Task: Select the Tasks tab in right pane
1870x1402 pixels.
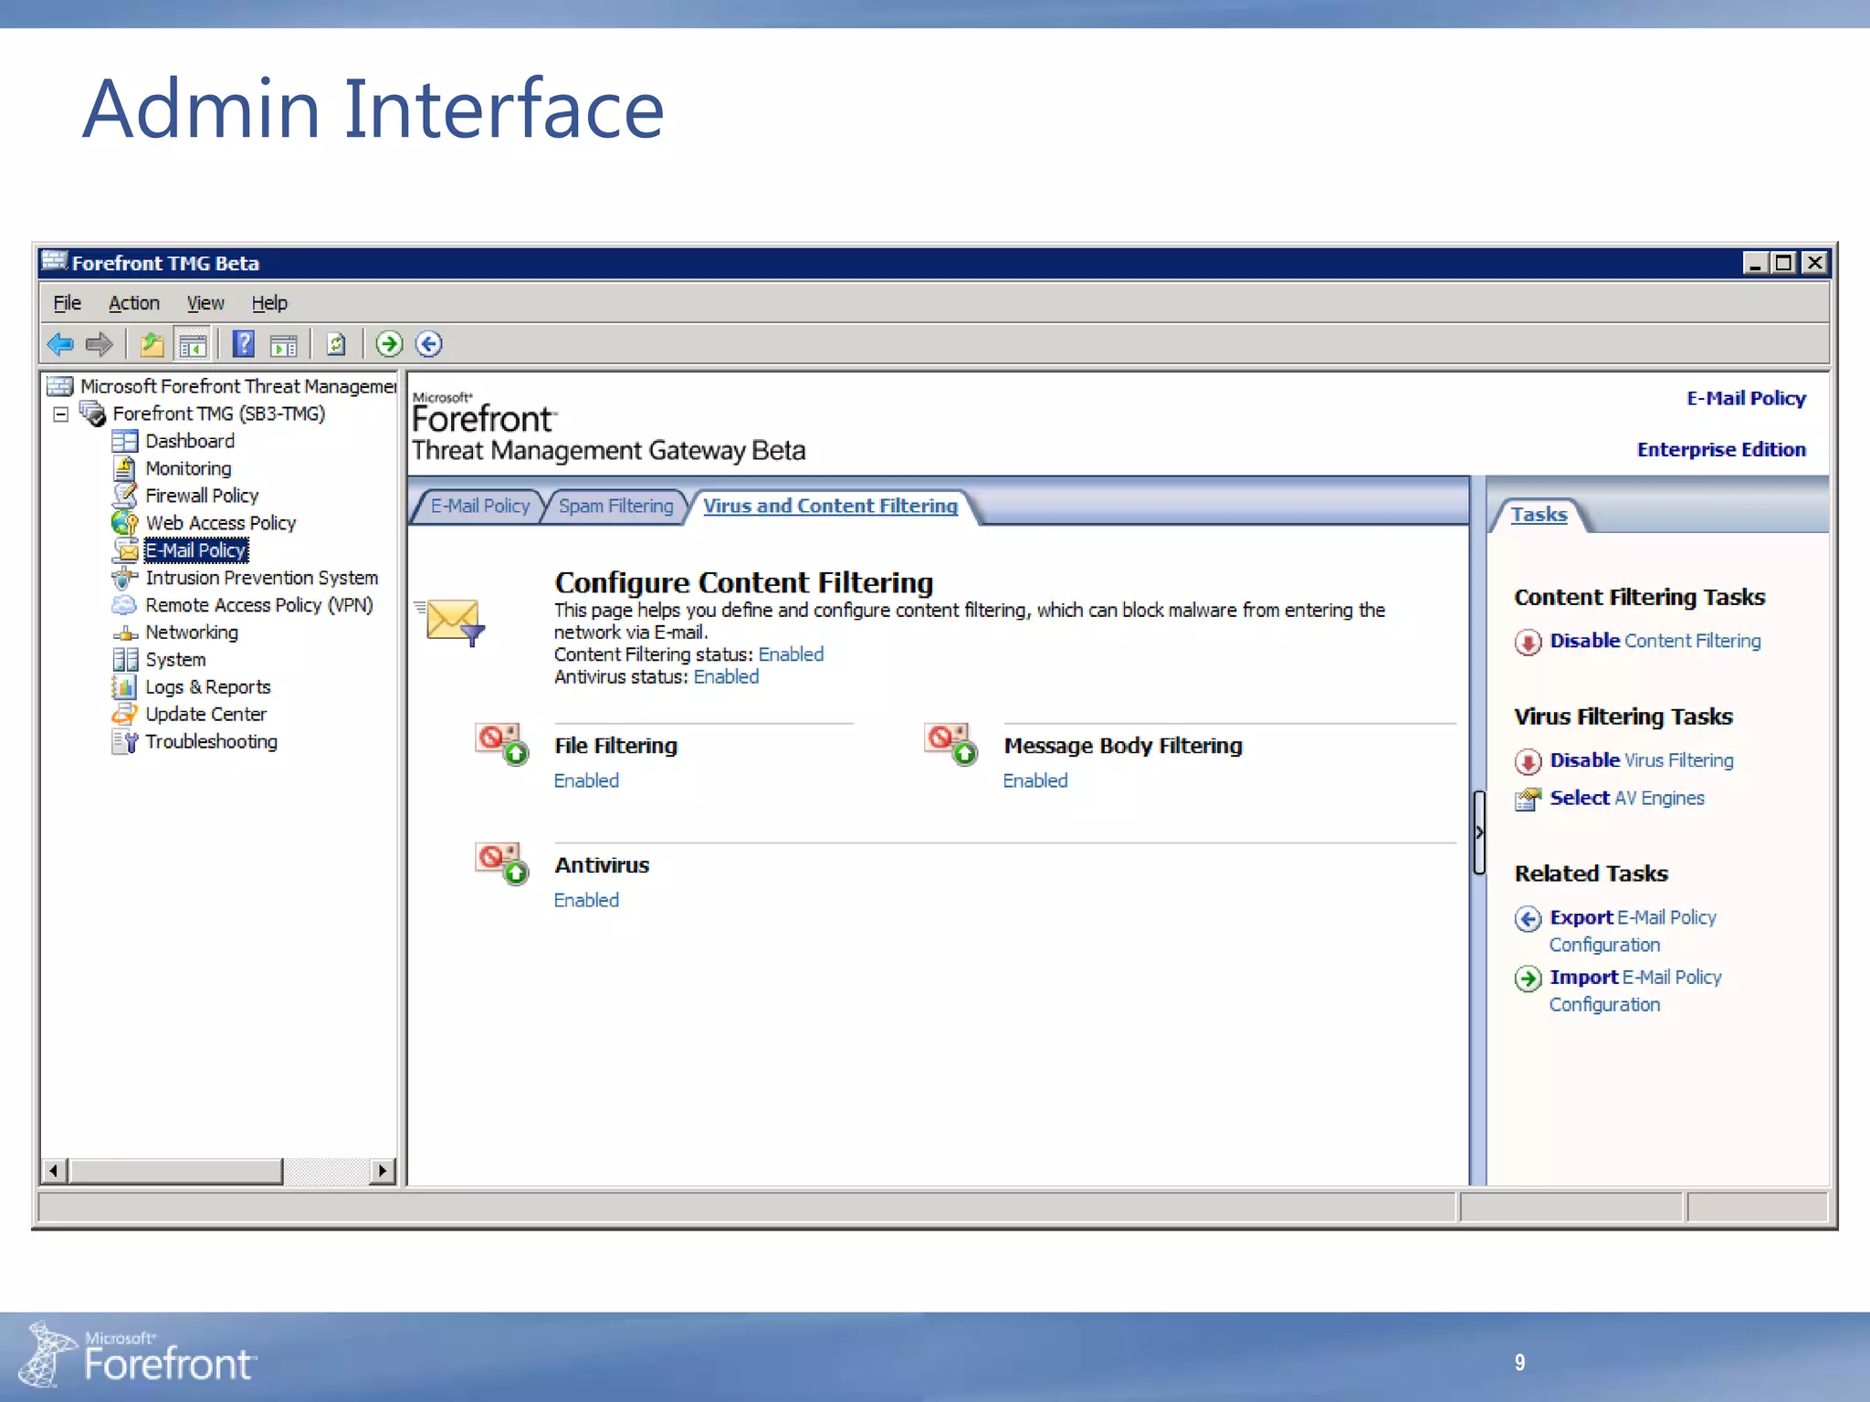Action: point(1539,515)
